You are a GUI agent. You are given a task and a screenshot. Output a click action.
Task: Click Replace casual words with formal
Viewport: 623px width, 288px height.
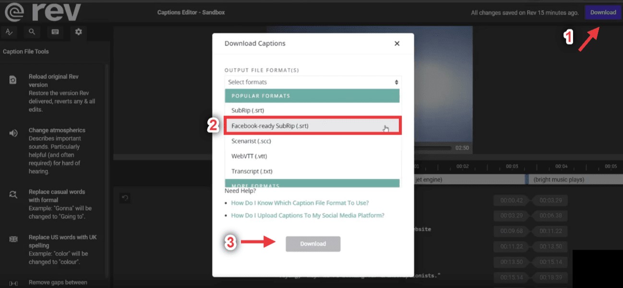click(57, 196)
